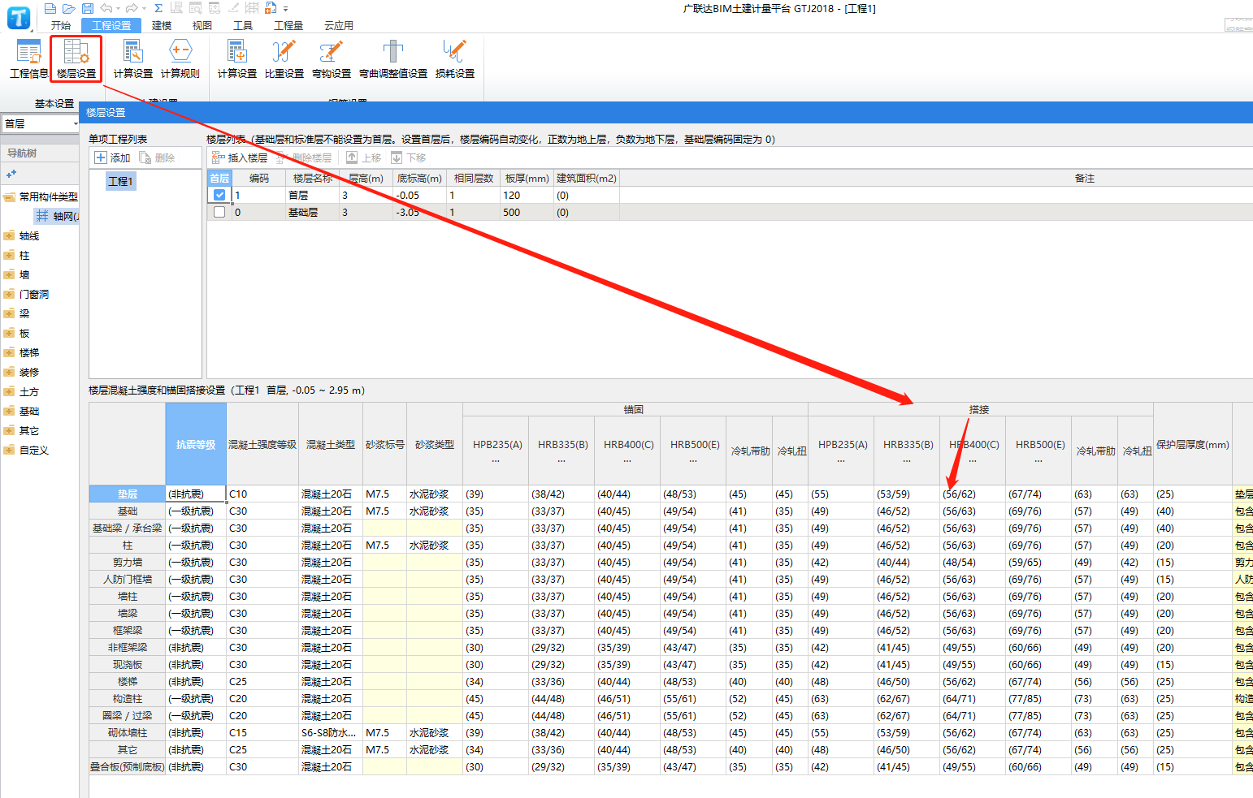
Task: Expand the 柱 tree node
Action: point(10,255)
